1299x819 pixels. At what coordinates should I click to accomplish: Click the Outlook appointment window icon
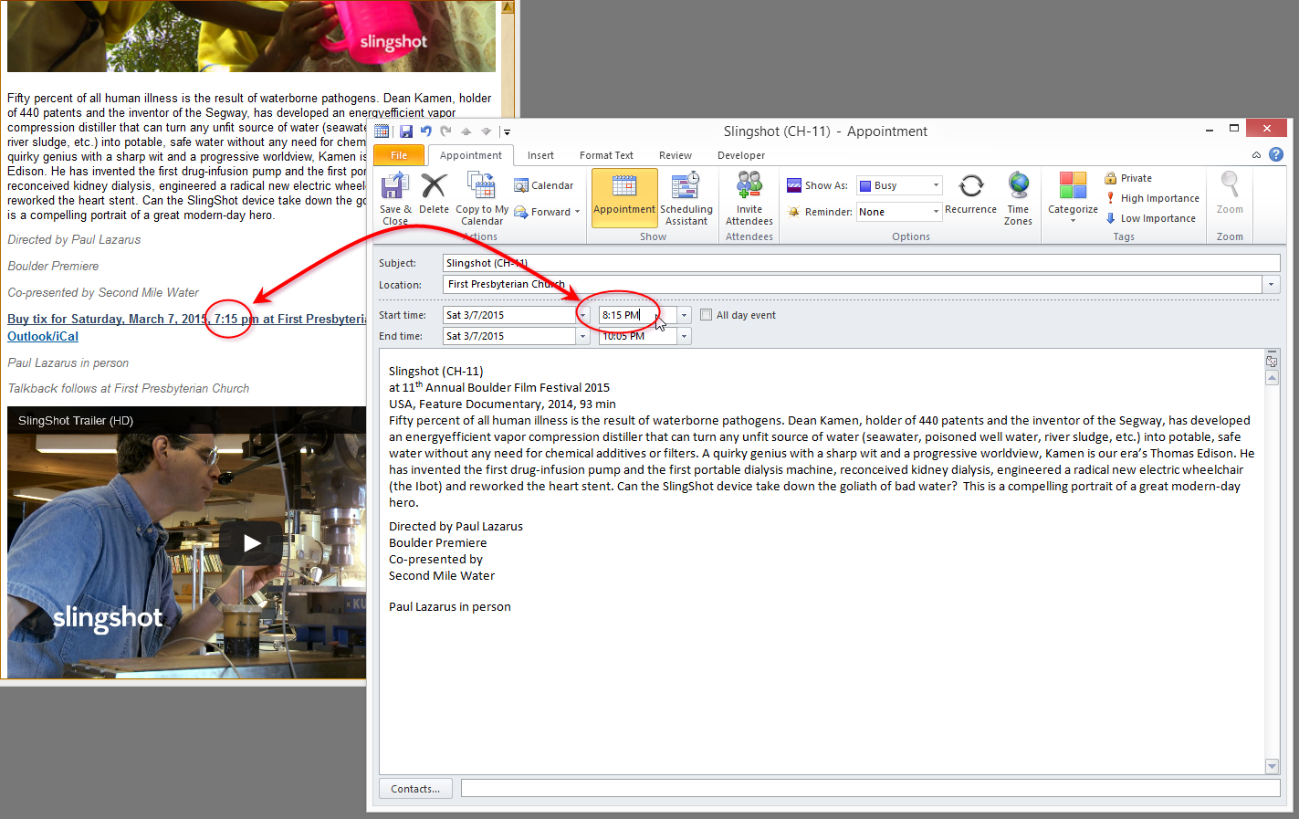(382, 131)
